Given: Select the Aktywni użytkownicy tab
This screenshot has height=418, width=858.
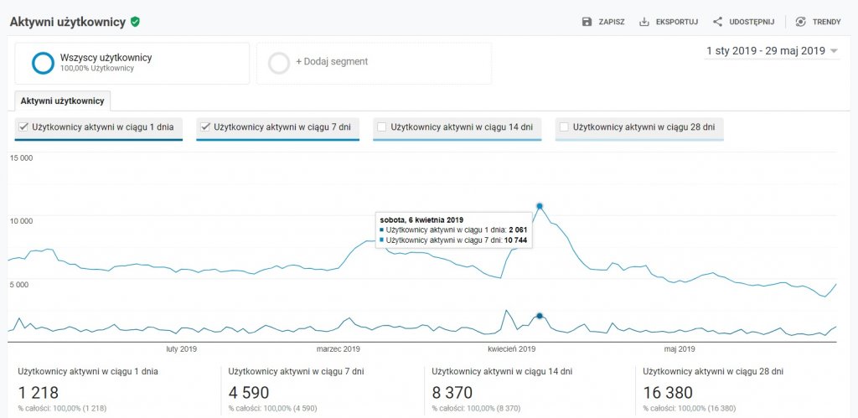Looking at the screenshot, I should [x=62, y=101].
